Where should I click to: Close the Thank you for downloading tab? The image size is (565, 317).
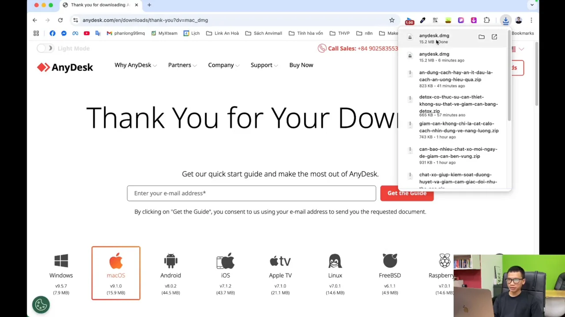(x=136, y=5)
